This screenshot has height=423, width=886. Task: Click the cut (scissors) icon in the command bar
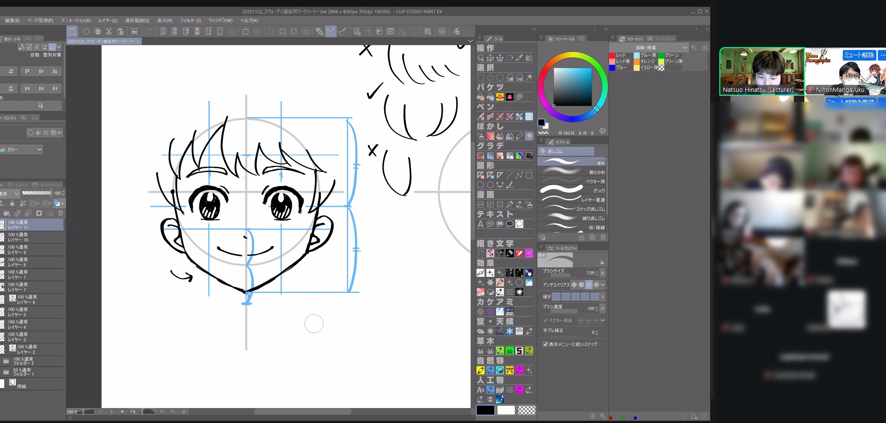click(x=109, y=31)
